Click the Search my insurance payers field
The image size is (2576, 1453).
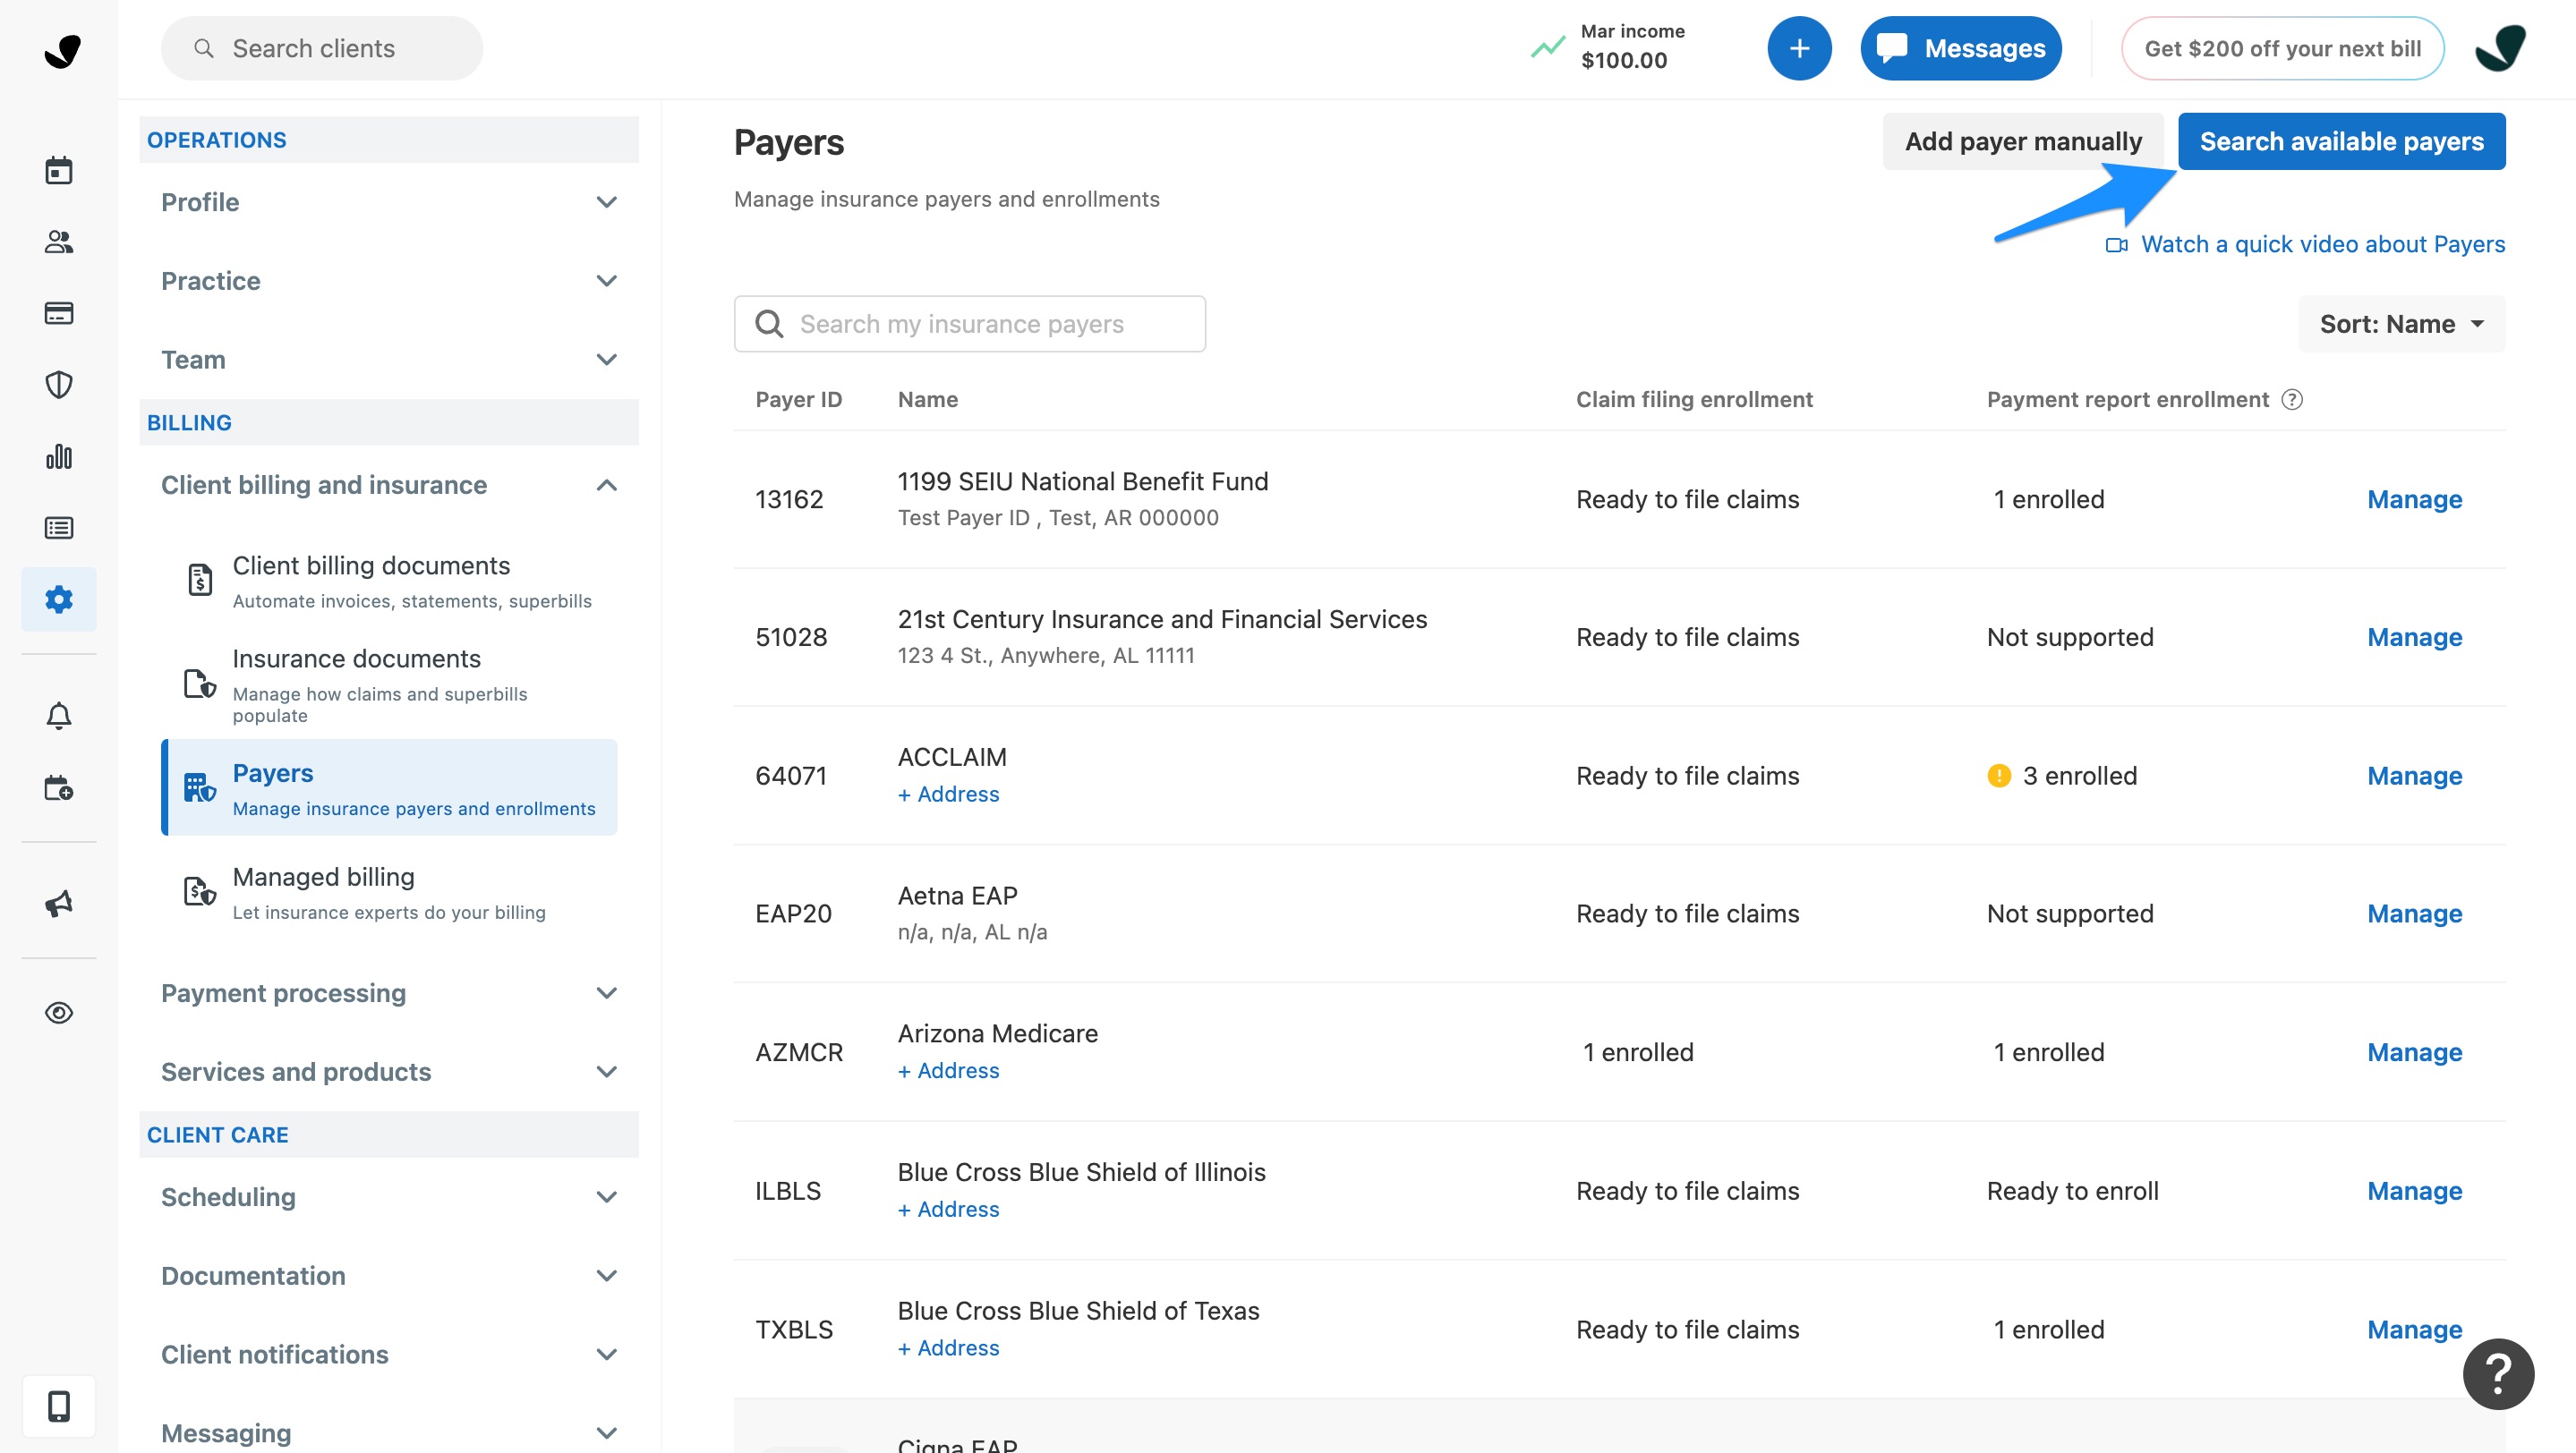(970, 324)
